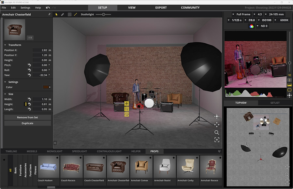293x189 pixels.
Task: Click the undo arrow icon
Action: (48, 7)
